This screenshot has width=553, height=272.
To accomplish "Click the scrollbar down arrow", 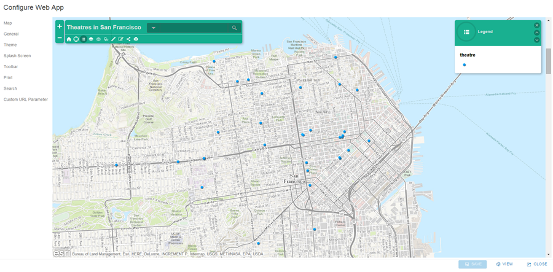I will [549, 254].
